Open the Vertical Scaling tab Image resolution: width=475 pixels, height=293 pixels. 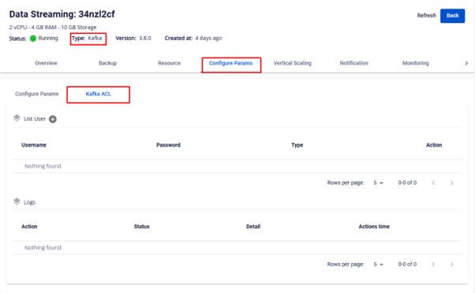(x=292, y=63)
